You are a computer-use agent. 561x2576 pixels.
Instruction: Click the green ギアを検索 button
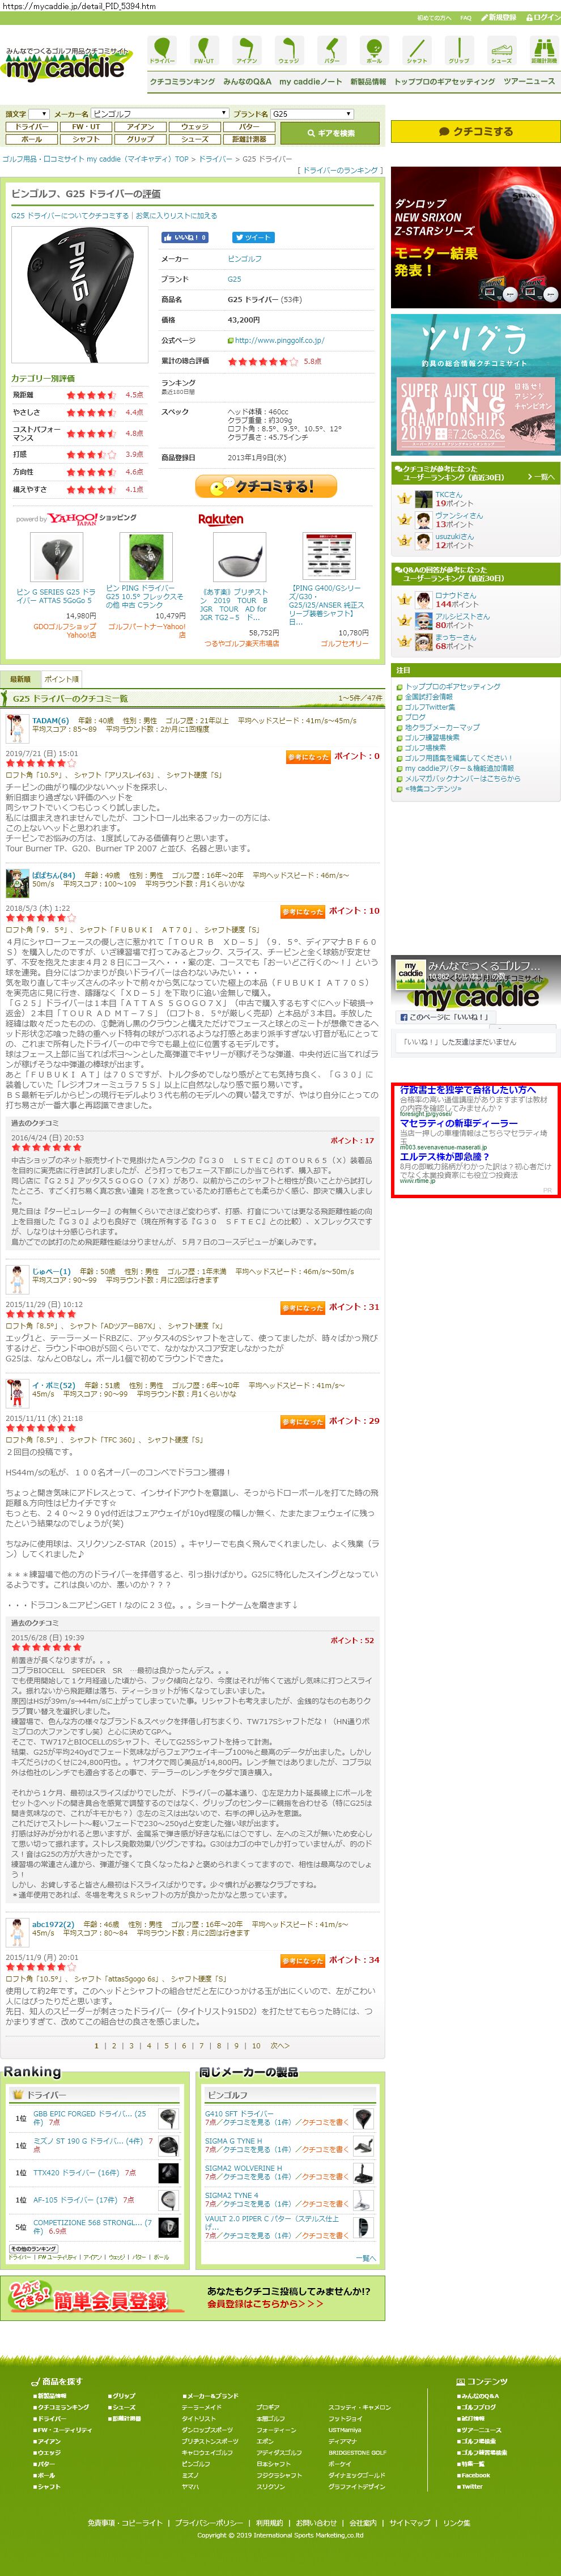click(329, 133)
